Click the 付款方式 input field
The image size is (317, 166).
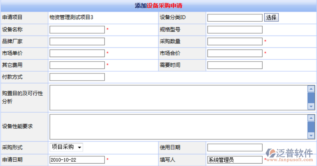[77, 77]
